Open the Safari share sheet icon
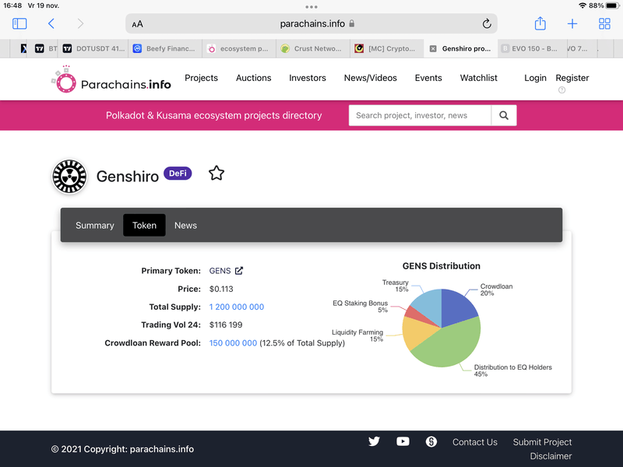Viewport: 623px width, 467px height. coord(540,23)
